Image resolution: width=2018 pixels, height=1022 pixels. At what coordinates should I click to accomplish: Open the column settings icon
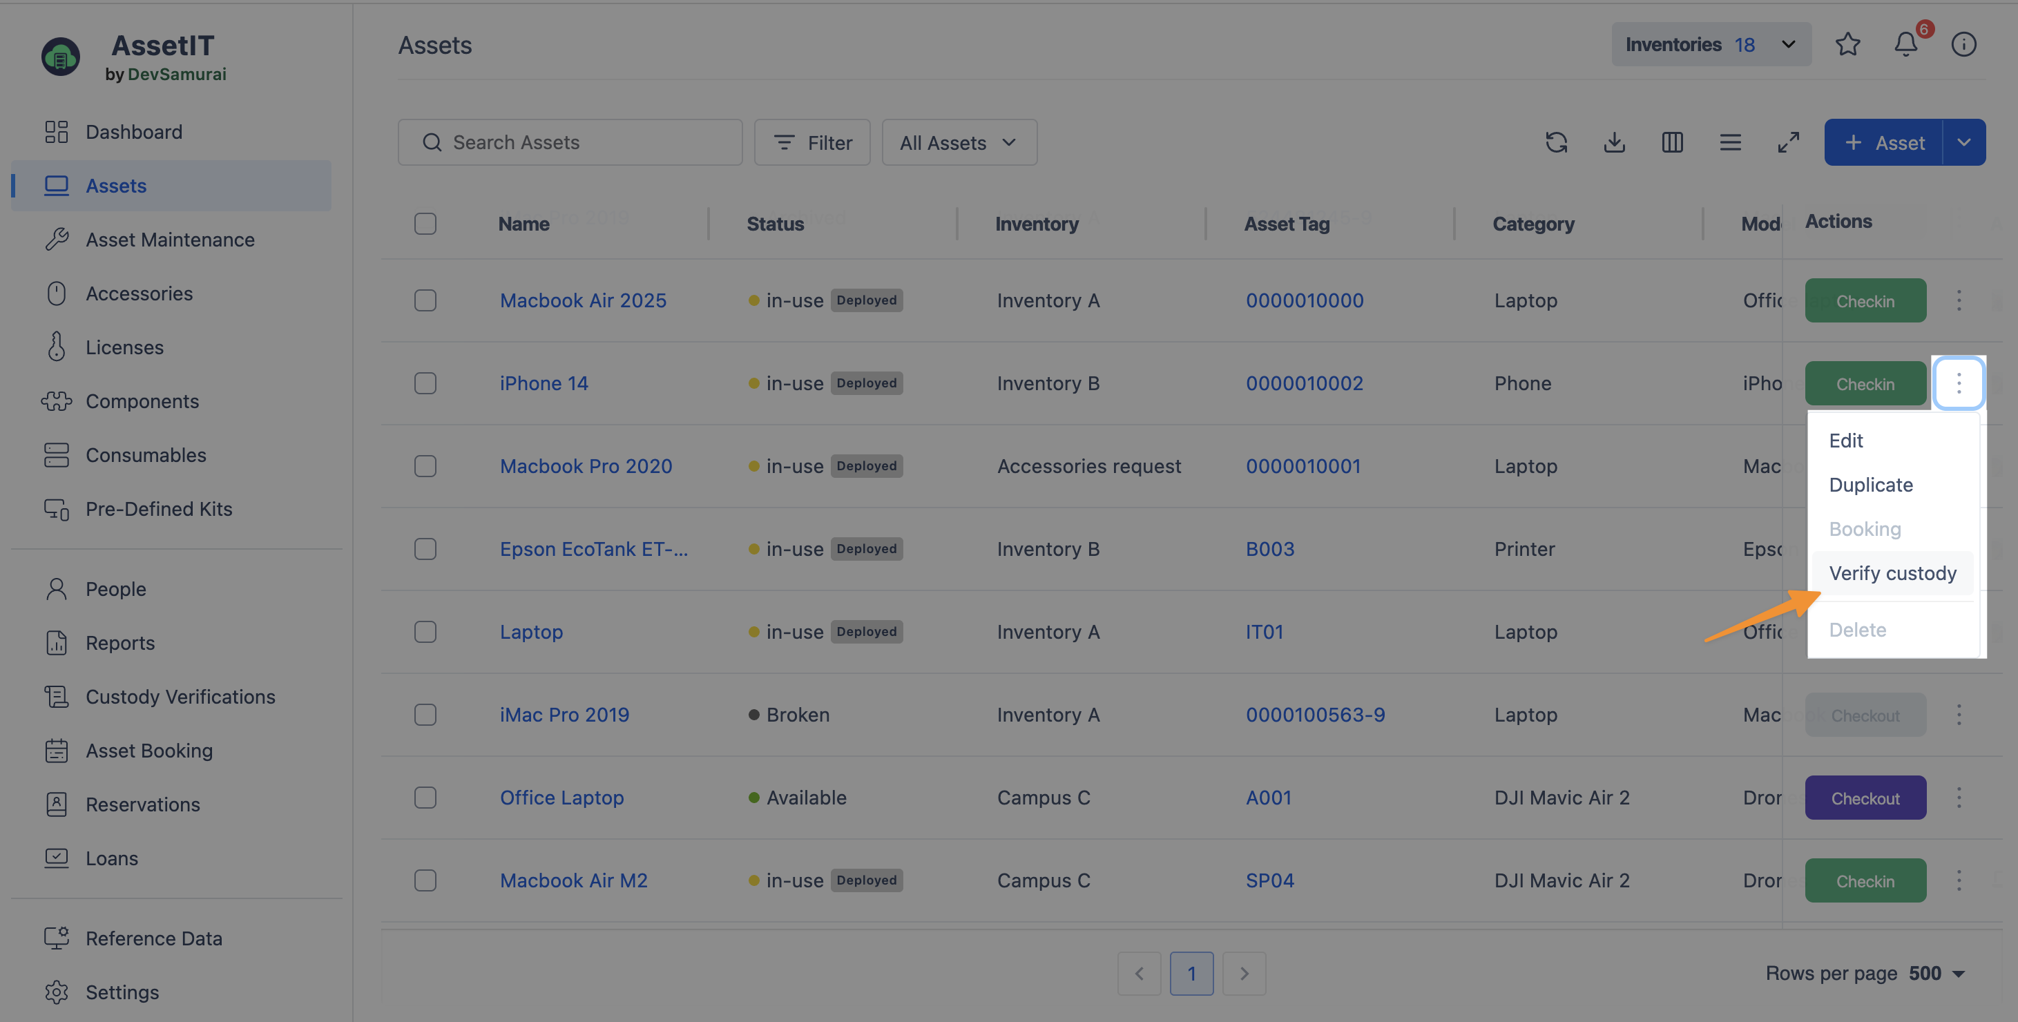pyautogui.click(x=1672, y=142)
